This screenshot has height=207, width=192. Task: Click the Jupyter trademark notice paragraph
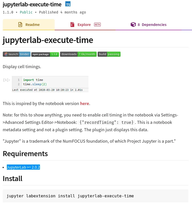coord(89,141)
